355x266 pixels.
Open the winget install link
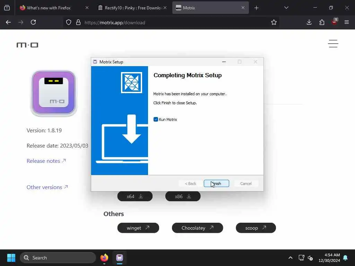[138, 228]
